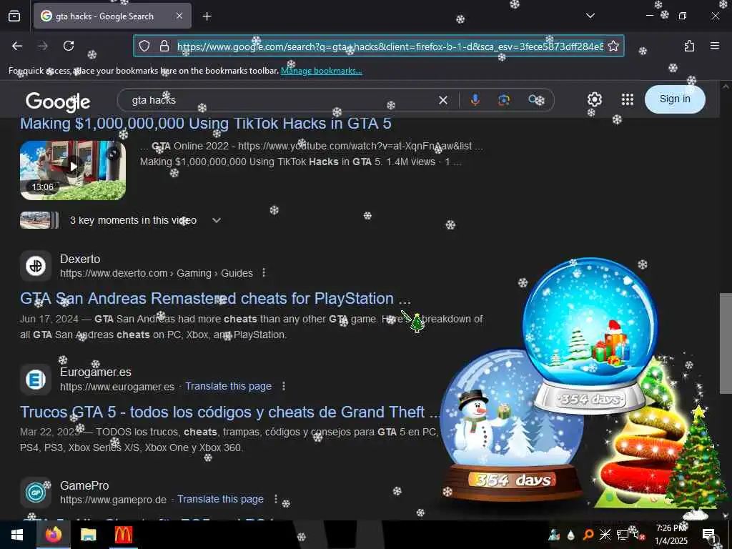The height and width of the screenshot is (549, 732).
Task: Open Dexerto site favicon
Action: point(36,266)
